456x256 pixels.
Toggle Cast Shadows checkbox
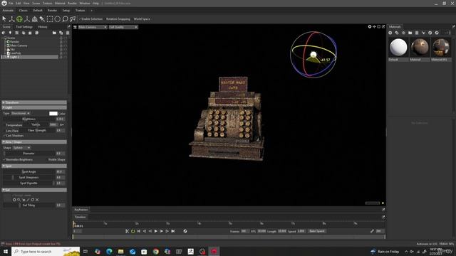tap(14, 136)
